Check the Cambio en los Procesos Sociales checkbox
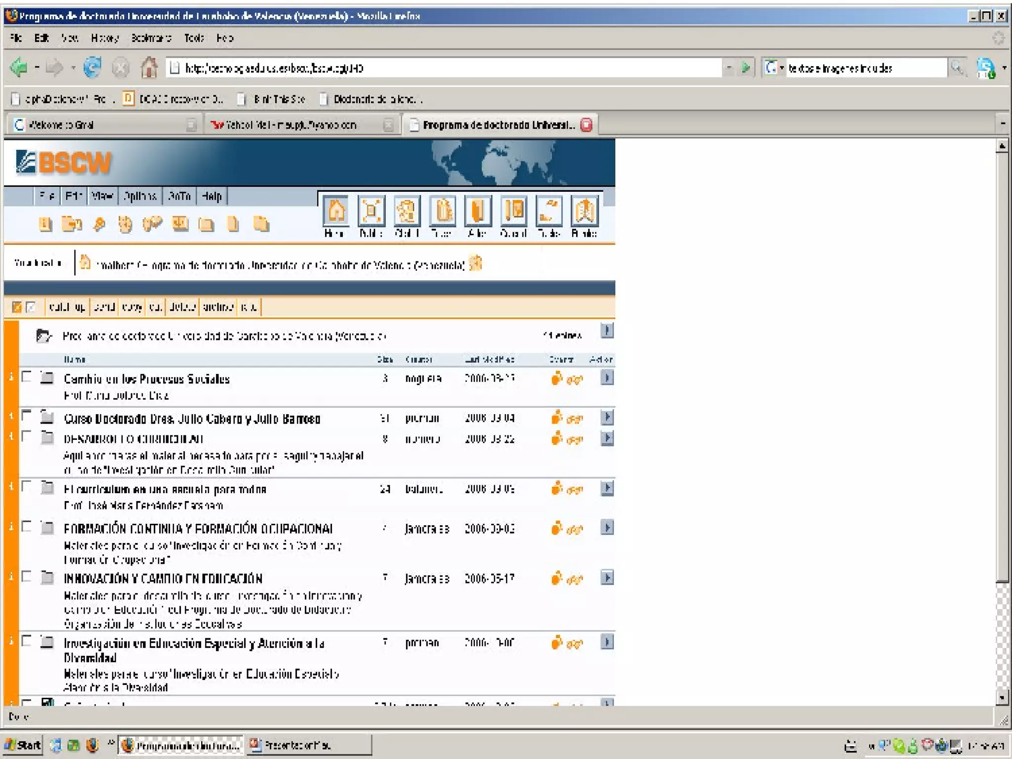The image size is (1012, 759). [27, 378]
